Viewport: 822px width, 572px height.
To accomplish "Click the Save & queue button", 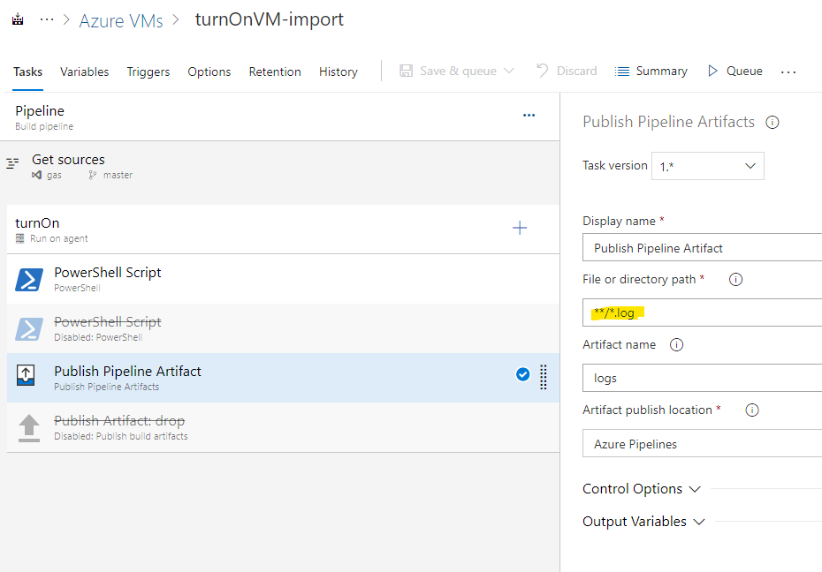I will tap(457, 71).
